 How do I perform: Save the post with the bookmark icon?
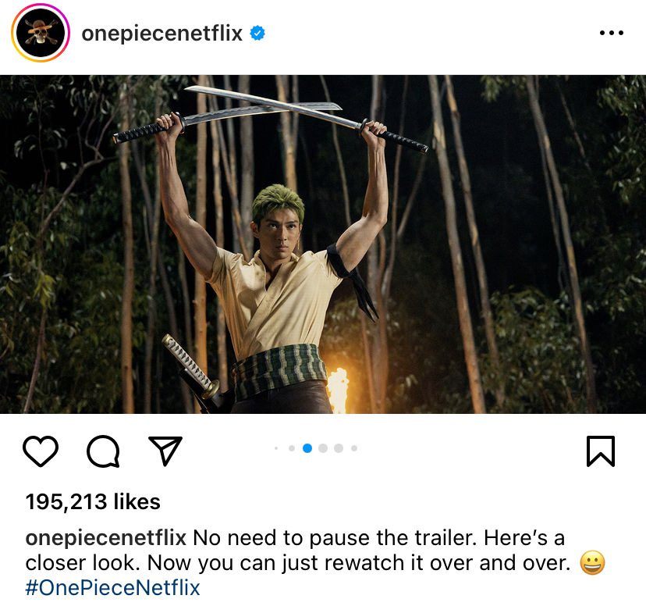click(x=600, y=451)
